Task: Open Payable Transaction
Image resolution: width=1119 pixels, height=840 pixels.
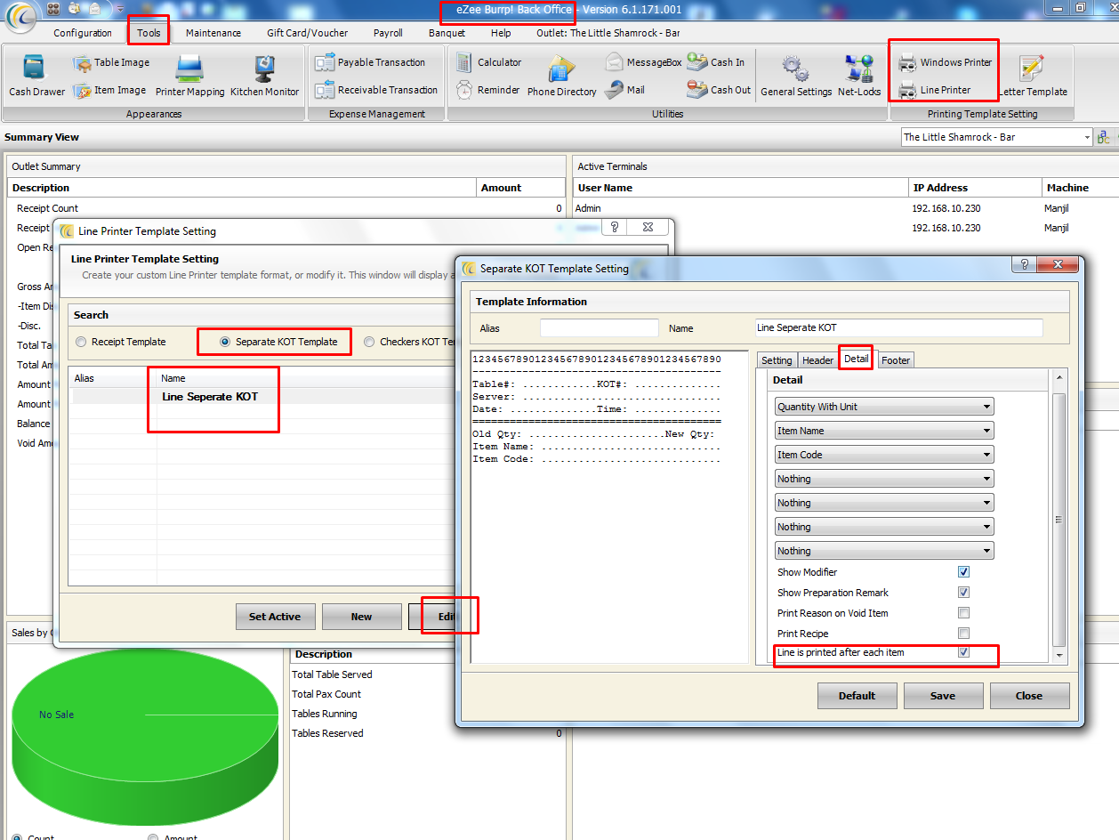Action: (370, 62)
